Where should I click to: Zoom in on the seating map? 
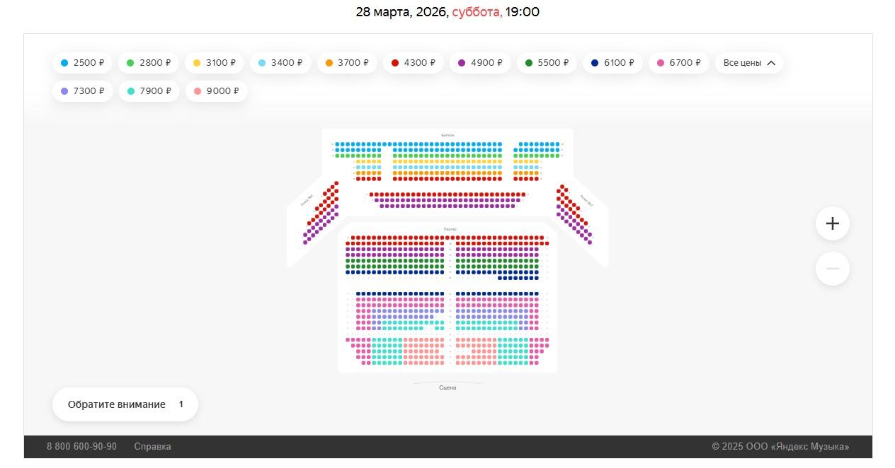coord(833,223)
